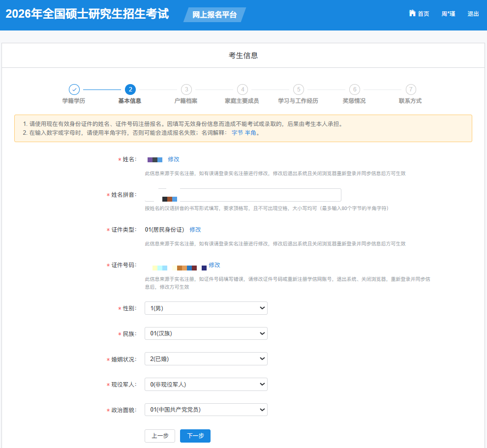487x448 pixels.
Task: Click 上一步 to go back
Action: [x=159, y=436]
